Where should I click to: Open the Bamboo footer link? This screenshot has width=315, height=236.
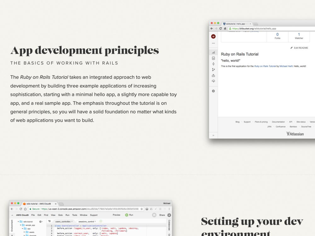tap(293, 126)
